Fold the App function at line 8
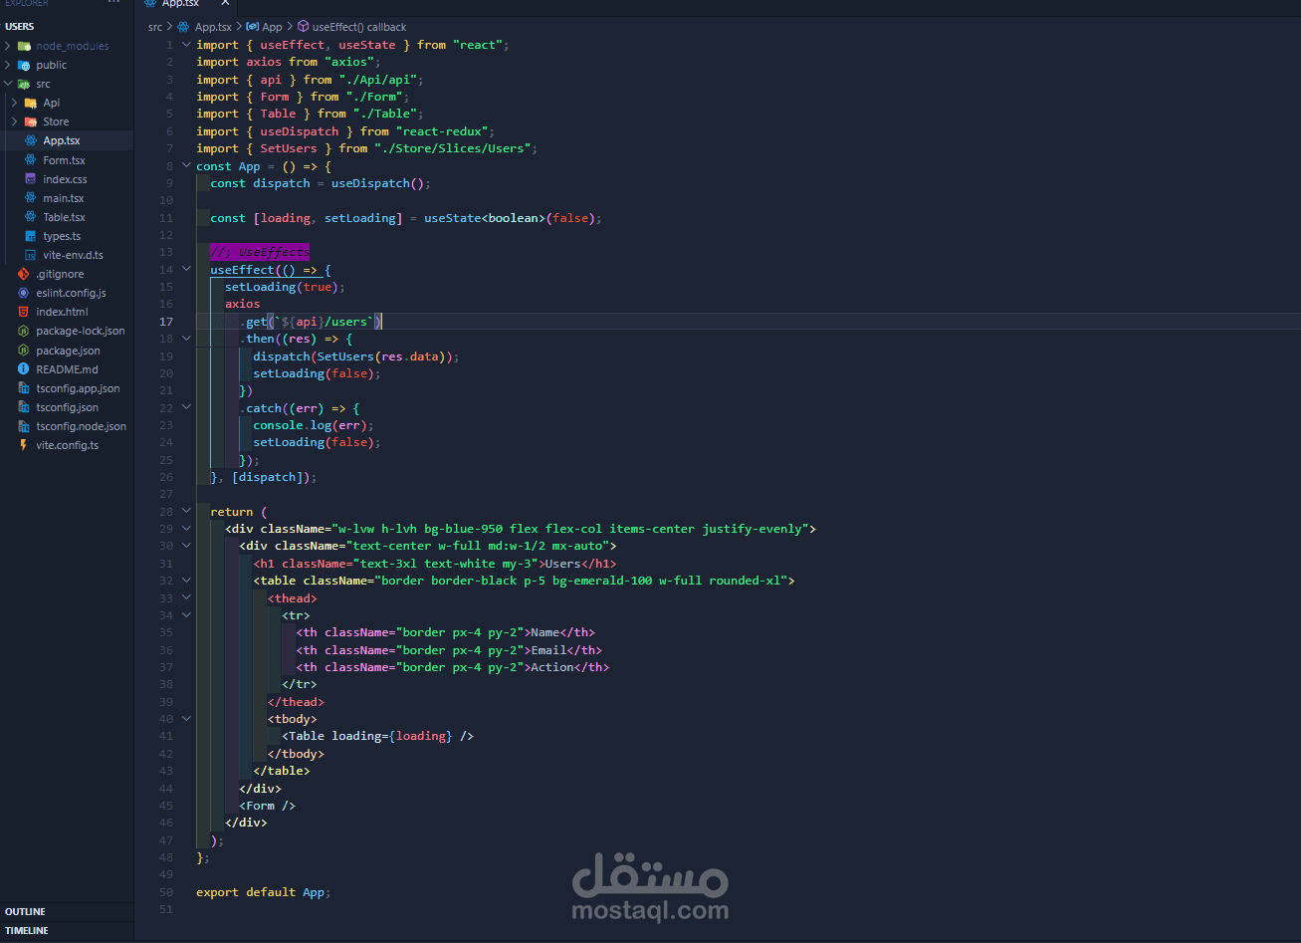1301x943 pixels. pyautogui.click(x=185, y=166)
